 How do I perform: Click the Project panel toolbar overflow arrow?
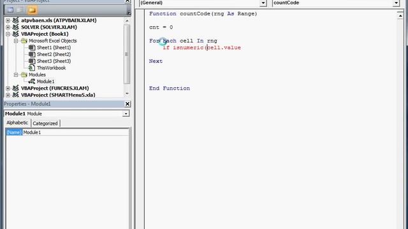[x=129, y=12]
